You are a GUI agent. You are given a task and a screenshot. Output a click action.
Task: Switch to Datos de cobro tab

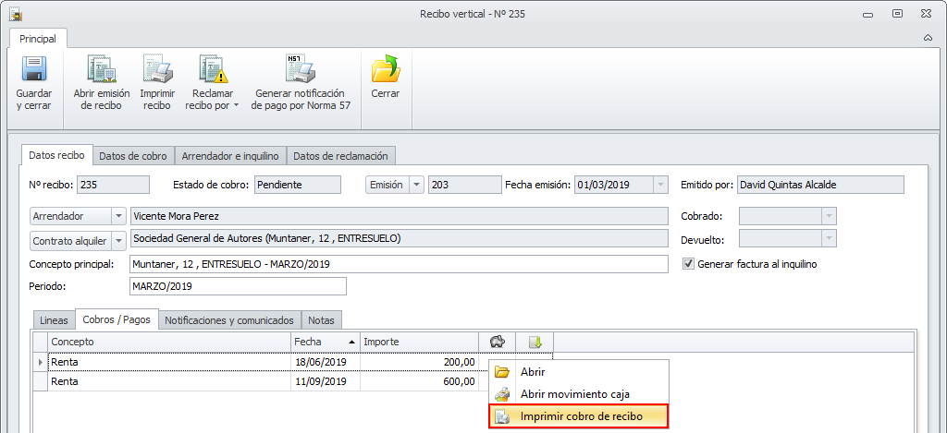click(x=133, y=156)
